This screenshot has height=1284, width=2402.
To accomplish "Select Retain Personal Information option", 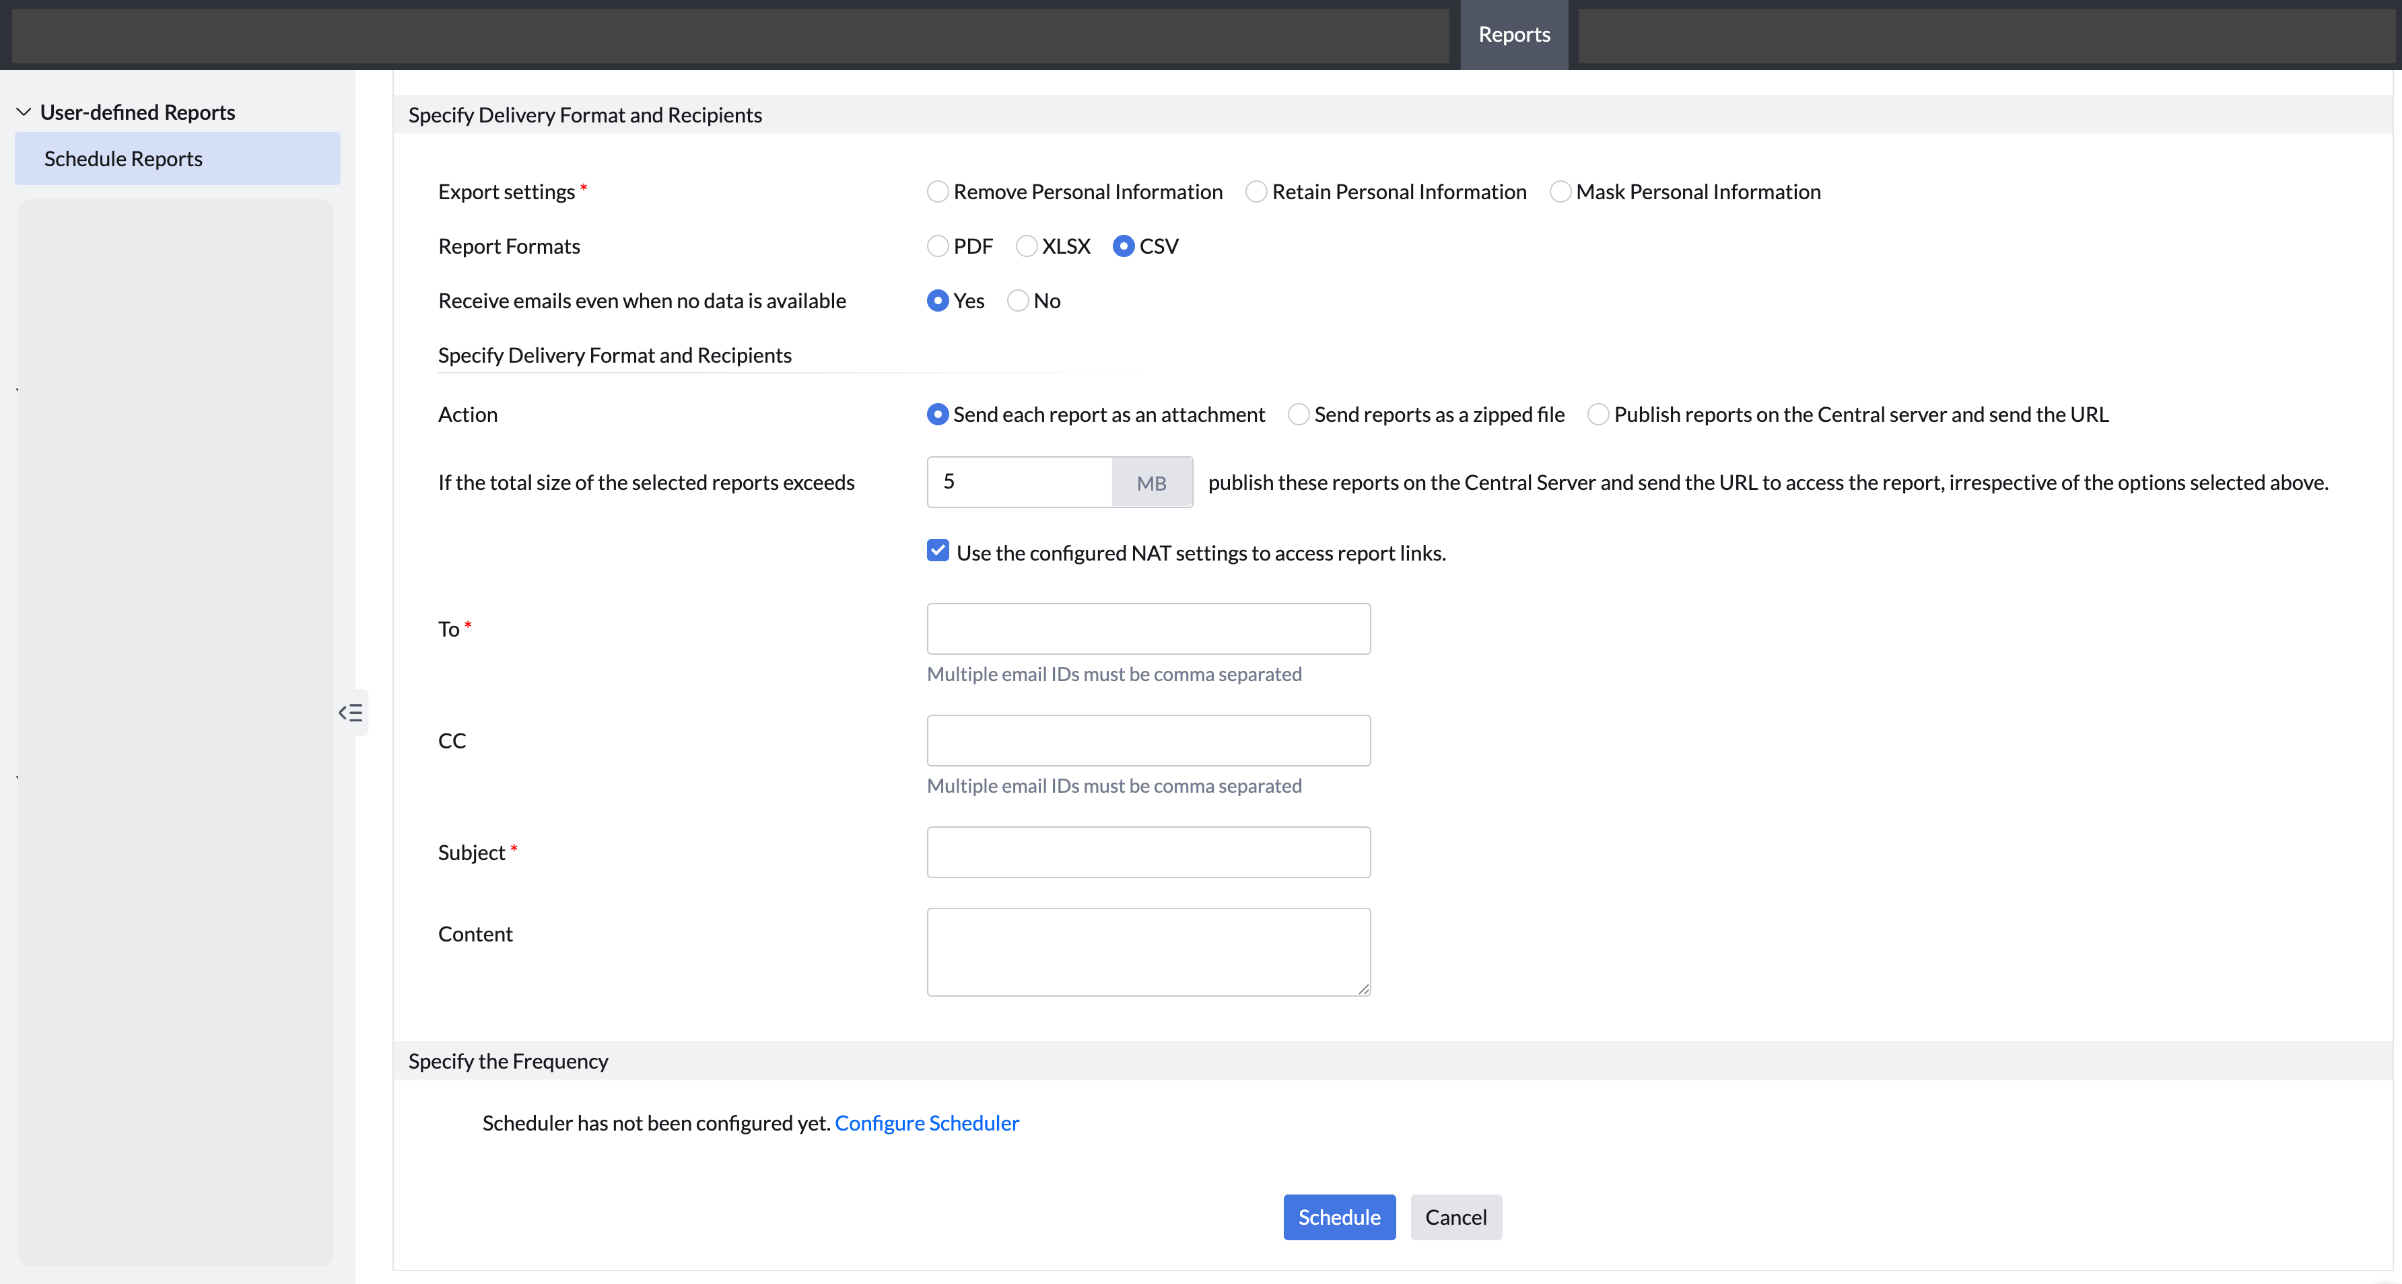I will point(1256,192).
